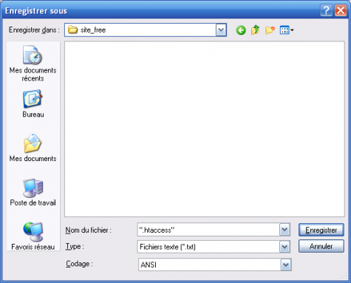Open Mes documents folder

(x=33, y=148)
